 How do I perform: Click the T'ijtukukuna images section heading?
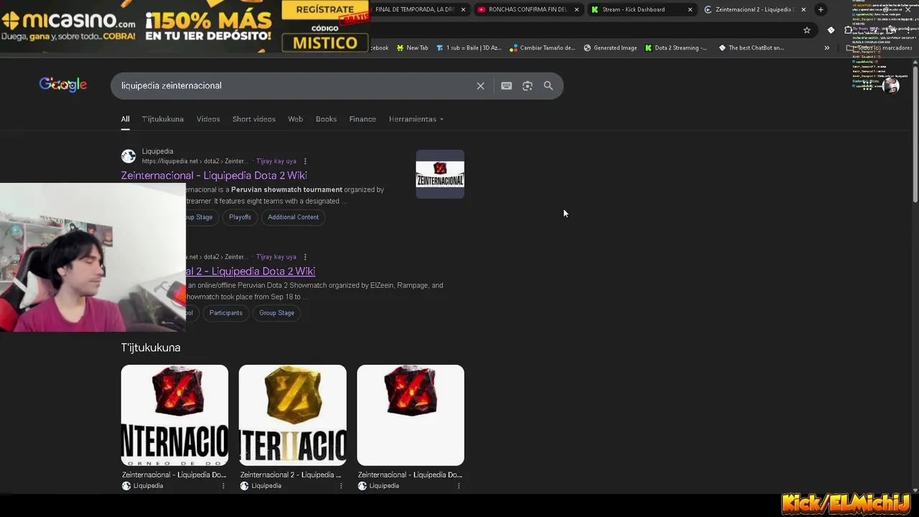pos(151,348)
